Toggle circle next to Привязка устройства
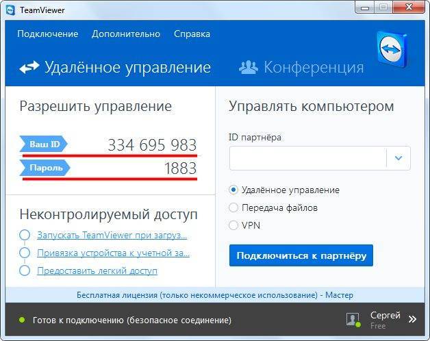The width and height of the screenshot is (430, 341). pyautogui.click(x=25, y=253)
